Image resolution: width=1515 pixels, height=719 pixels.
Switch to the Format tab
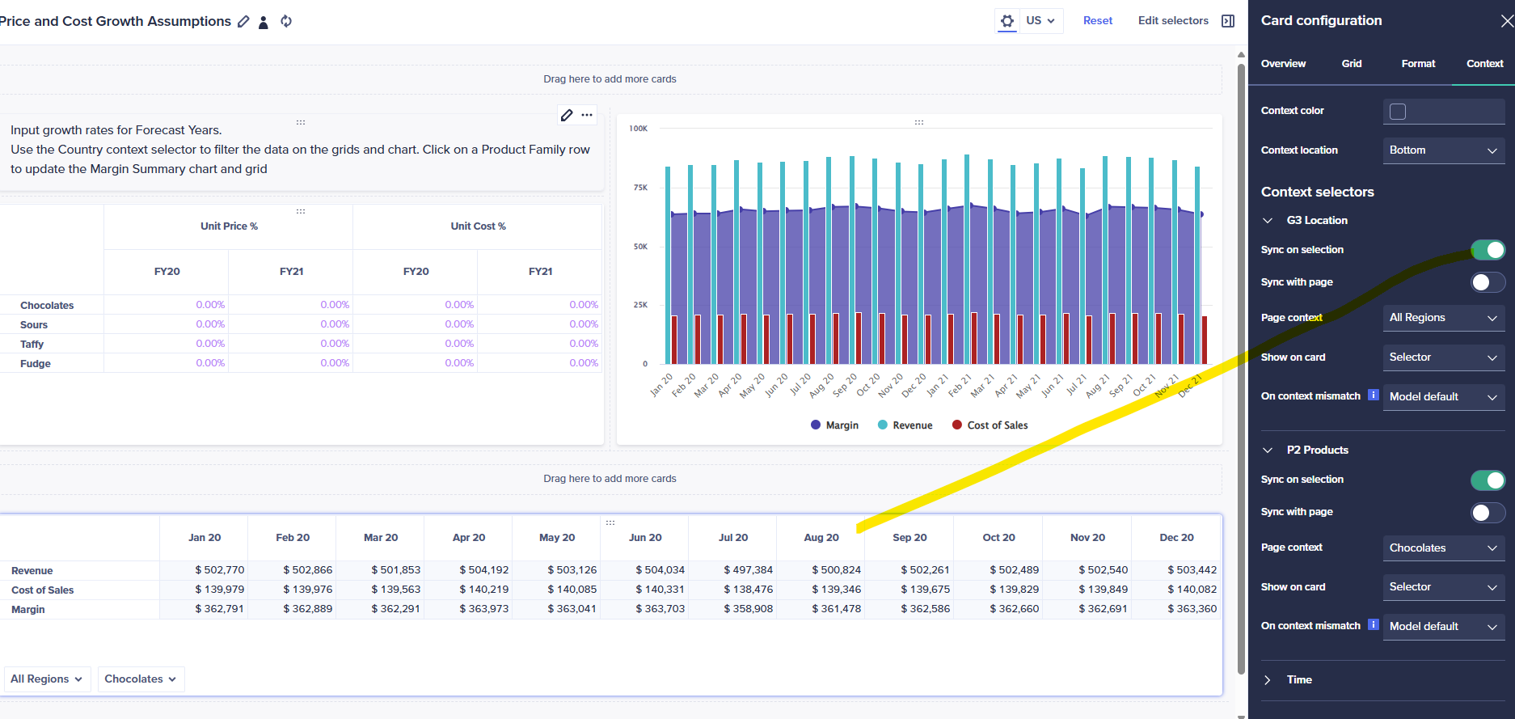click(x=1418, y=64)
